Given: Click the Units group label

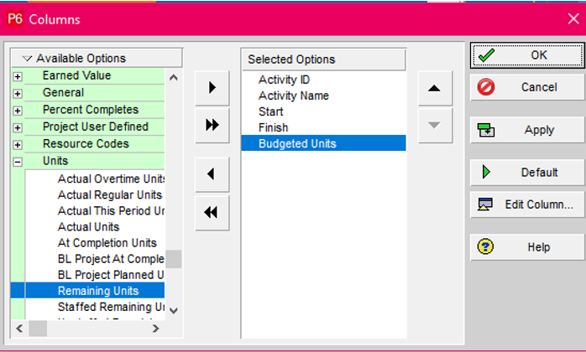Looking at the screenshot, I should pyautogui.click(x=55, y=161).
